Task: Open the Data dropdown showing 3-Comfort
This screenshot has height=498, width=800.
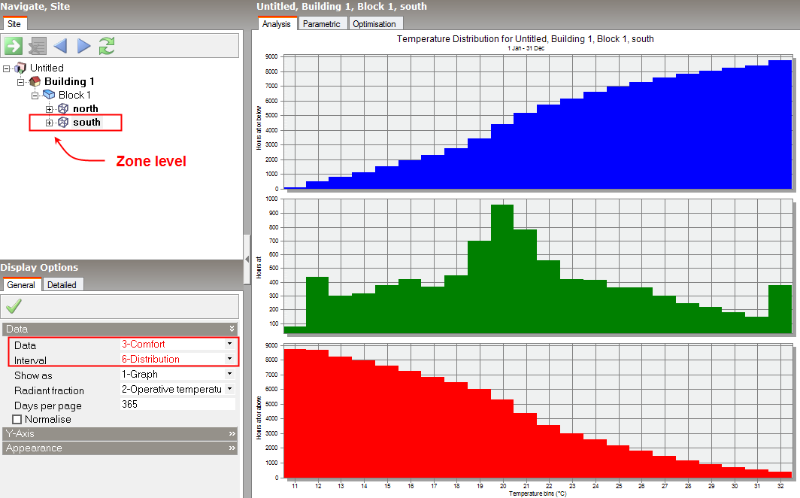Action: (229, 344)
